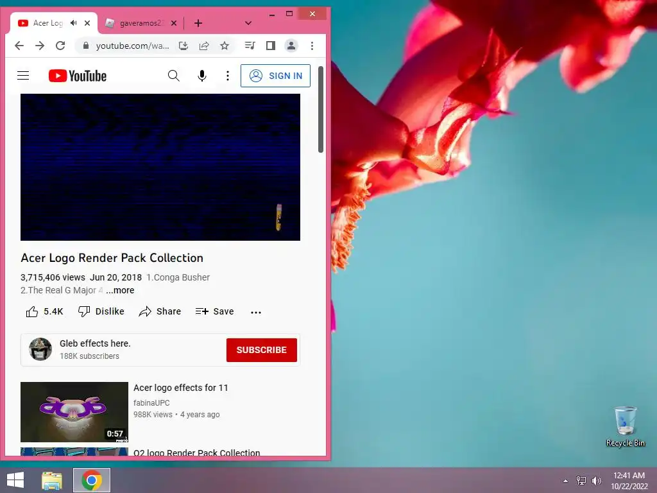This screenshot has width=657, height=493.
Task: Open O2 logo Render Pack Collection video
Action: [196, 453]
